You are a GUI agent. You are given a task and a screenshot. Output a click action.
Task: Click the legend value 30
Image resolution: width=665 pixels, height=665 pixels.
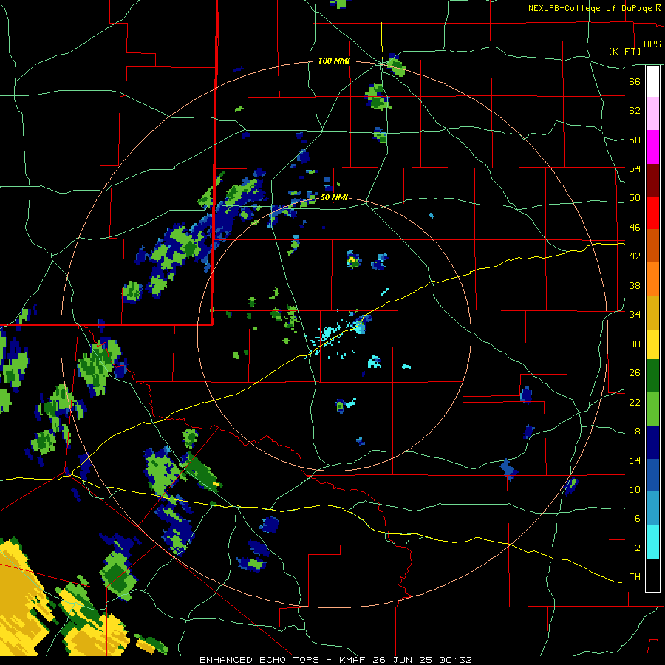pyautogui.click(x=635, y=344)
